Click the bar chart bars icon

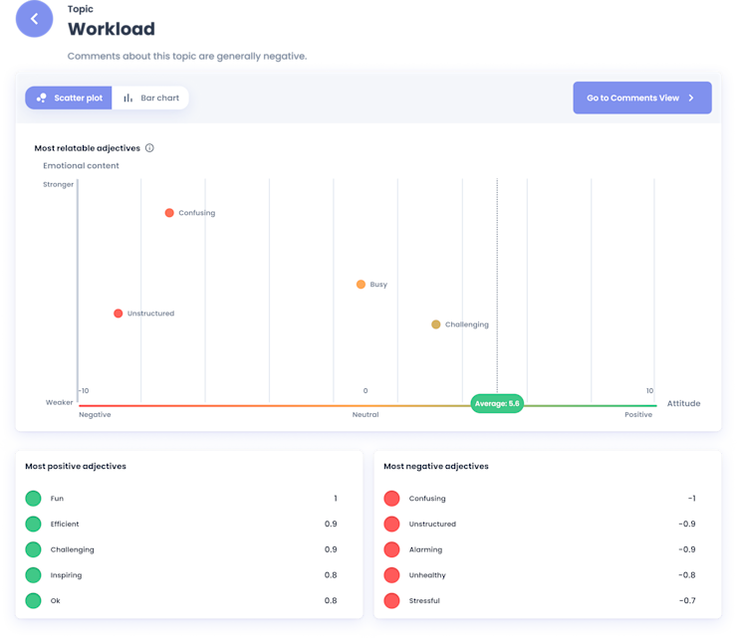pyautogui.click(x=127, y=98)
